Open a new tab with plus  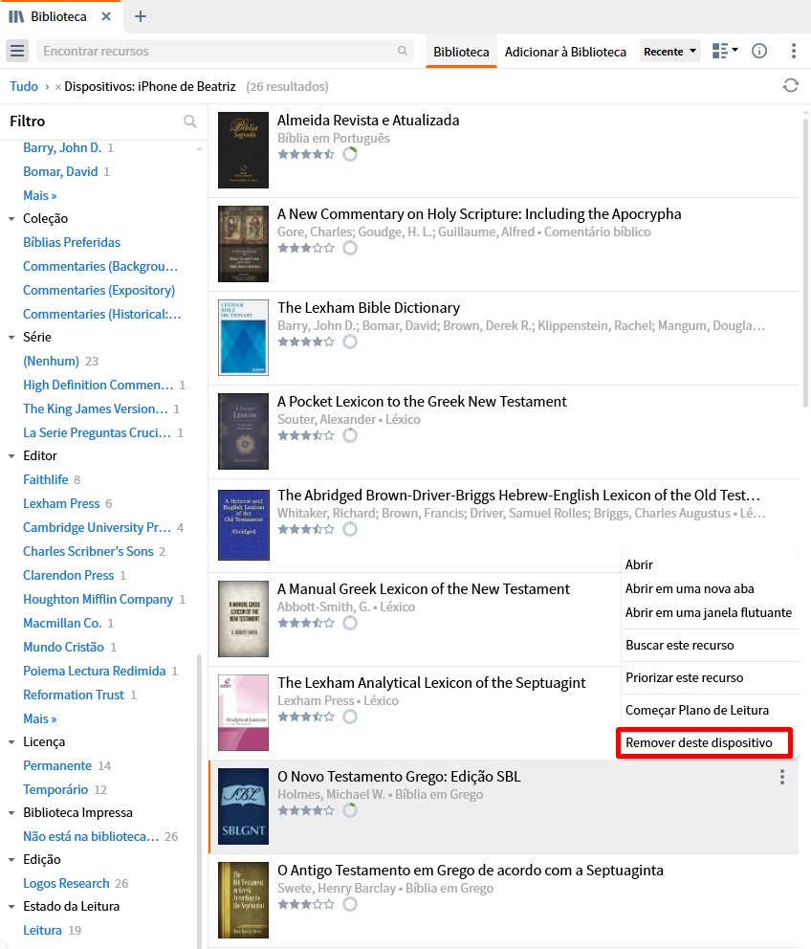[x=141, y=16]
